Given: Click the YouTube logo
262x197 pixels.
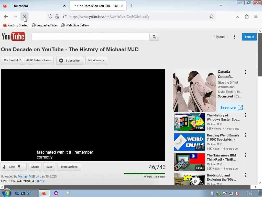Looking at the screenshot, I should (13, 36).
